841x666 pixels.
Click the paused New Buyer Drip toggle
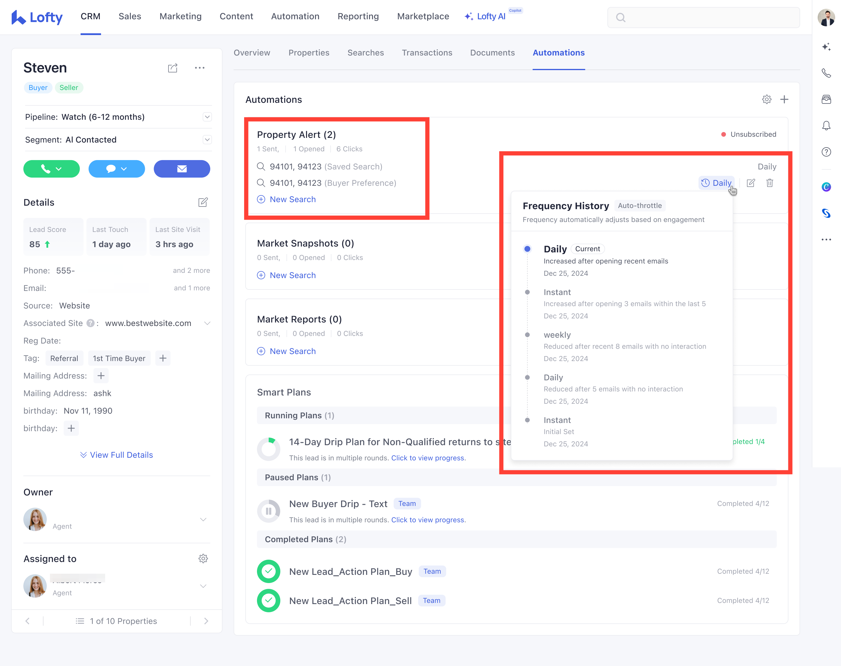coord(269,511)
